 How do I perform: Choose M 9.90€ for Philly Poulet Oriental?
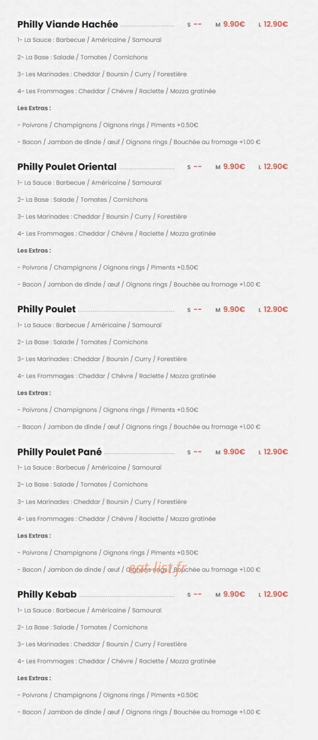tap(230, 167)
